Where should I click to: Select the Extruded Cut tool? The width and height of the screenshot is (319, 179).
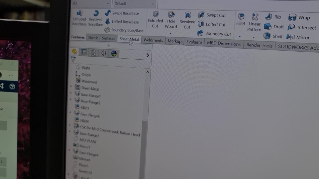[x=156, y=20]
